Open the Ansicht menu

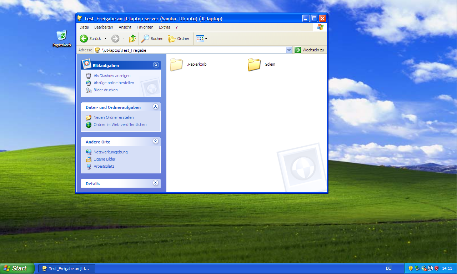click(x=125, y=27)
